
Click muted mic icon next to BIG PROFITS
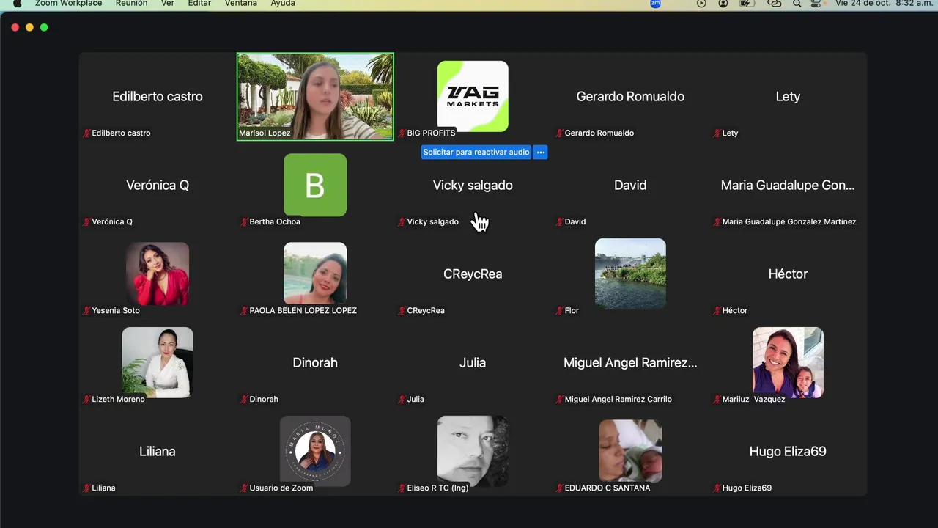pyautogui.click(x=402, y=133)
